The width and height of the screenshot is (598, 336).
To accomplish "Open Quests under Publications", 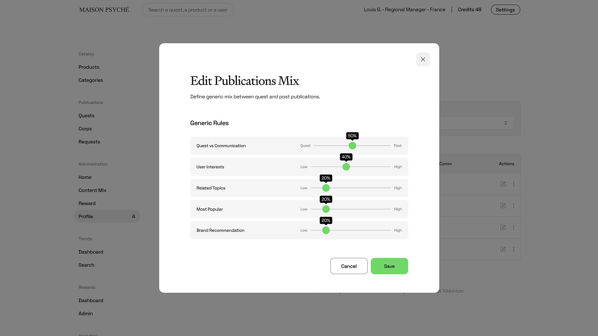I will pos(86,116).
